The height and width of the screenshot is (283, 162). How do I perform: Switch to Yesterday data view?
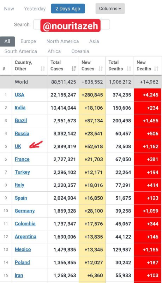(35, 8)
